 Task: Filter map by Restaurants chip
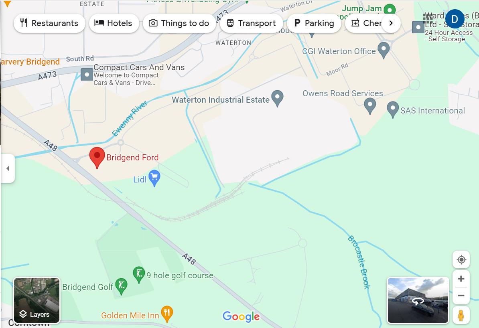[49, 23]
